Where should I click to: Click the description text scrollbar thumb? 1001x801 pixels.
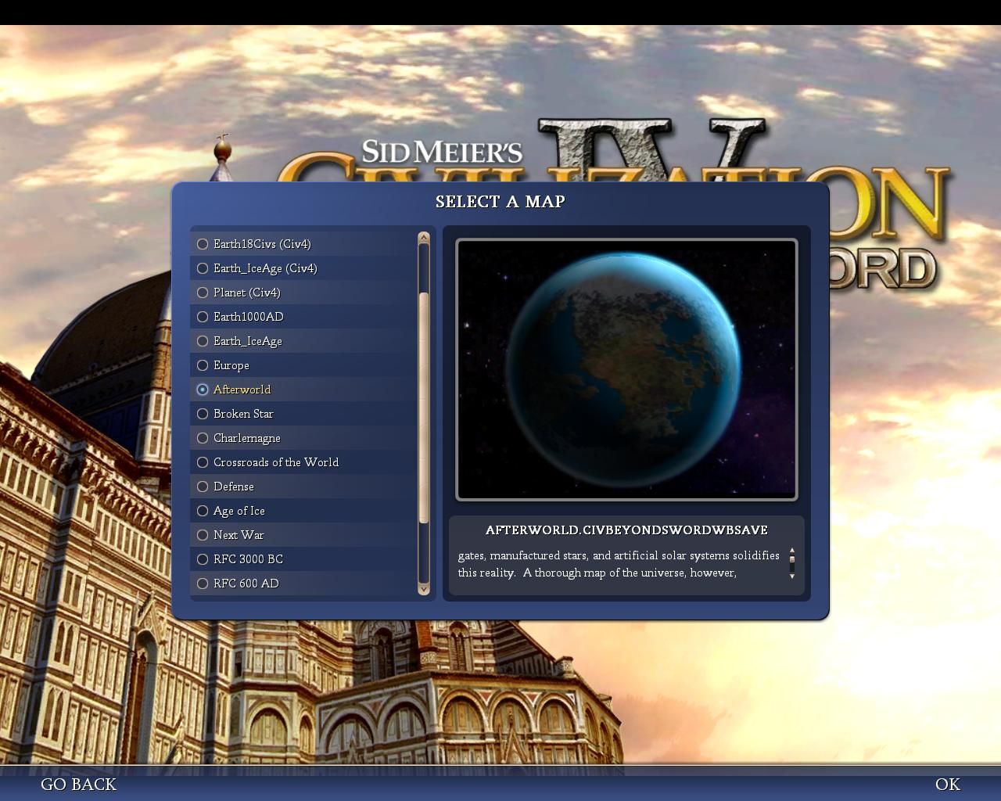click(x=792, y=560)
